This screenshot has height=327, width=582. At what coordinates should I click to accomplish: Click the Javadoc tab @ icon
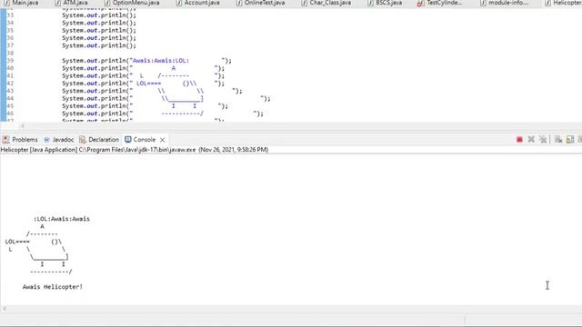click(x=46, y=140)
